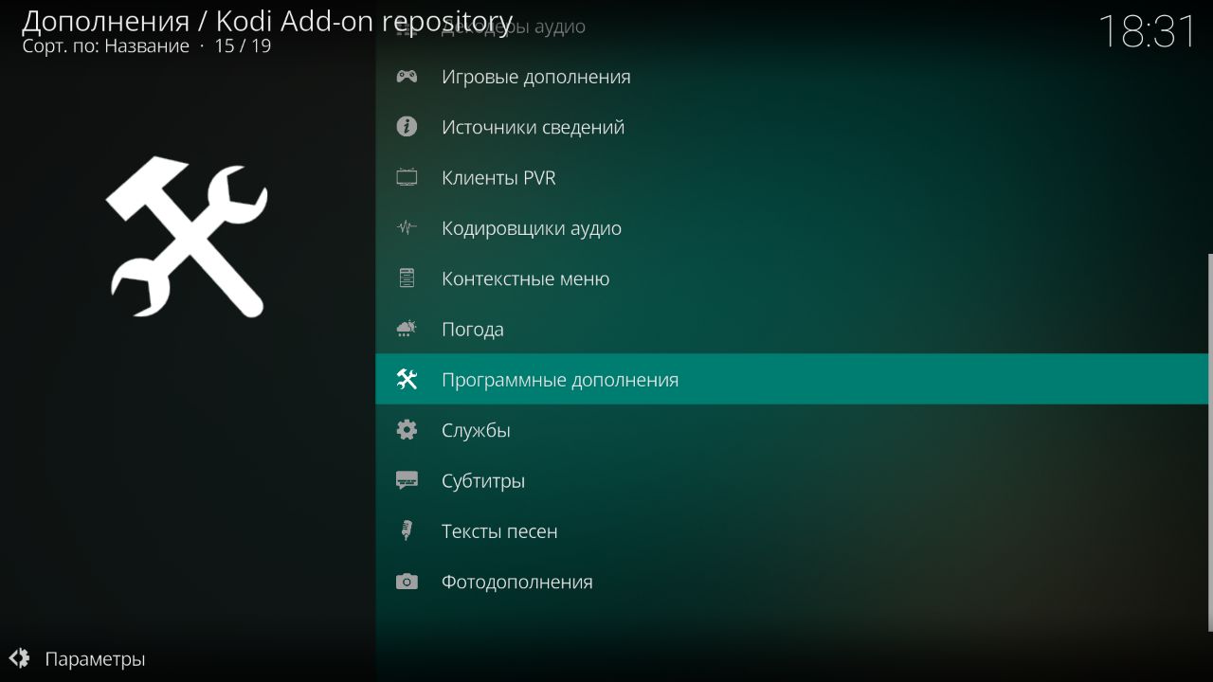Click the TV icon beside Клиенты PVR
1213x682 pixels.
tap(407, 177)
